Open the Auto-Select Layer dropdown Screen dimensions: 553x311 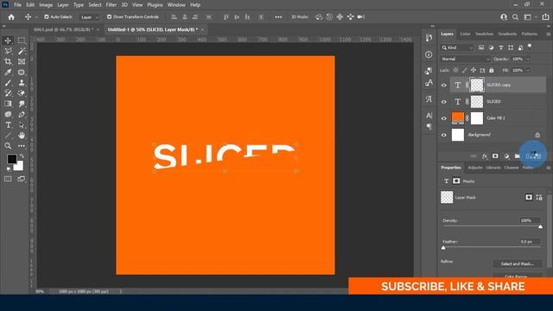(89, 17)
